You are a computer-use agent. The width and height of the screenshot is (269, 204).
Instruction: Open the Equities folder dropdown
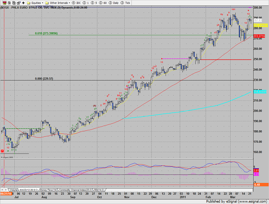click(35, 3)
